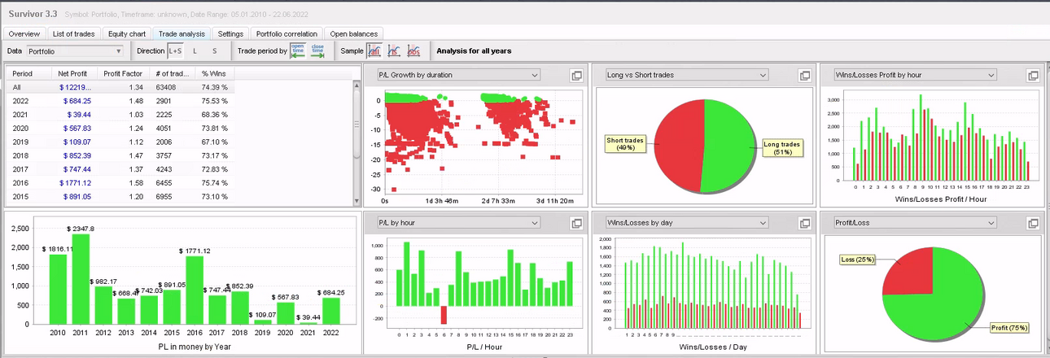Sort by the % Wins column header
Image resolution: width=1050 pixels, height=358 pixels.
click(x=216, y=73)
